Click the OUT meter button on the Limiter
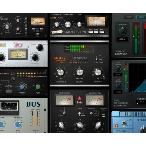 tap(38, 29)
